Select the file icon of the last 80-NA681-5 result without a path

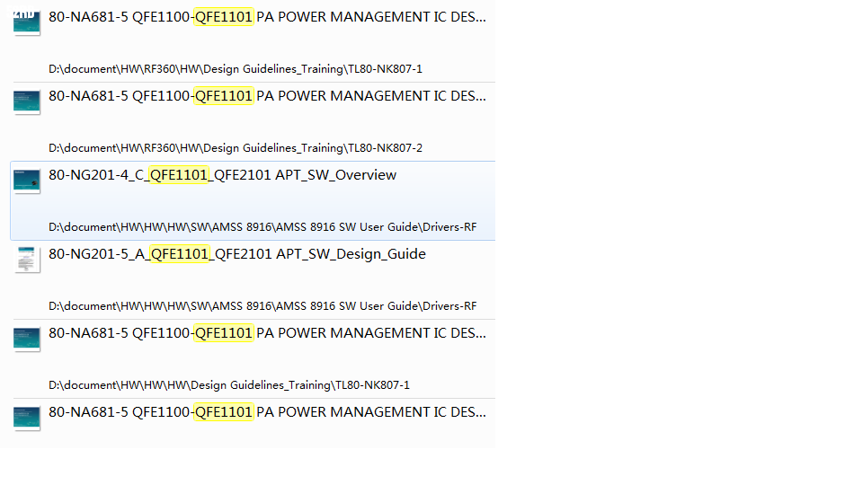26,419
